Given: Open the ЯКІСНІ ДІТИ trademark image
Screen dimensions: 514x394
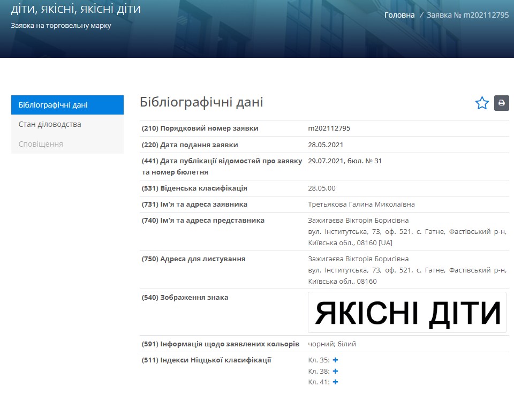Looking at the screenshot, I should tap(407, 313).
